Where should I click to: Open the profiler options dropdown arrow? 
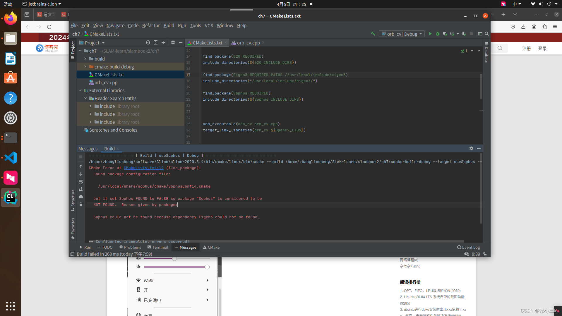[458, 34]
